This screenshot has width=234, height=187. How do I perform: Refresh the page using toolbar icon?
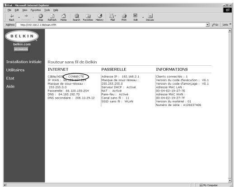(52, 18)
